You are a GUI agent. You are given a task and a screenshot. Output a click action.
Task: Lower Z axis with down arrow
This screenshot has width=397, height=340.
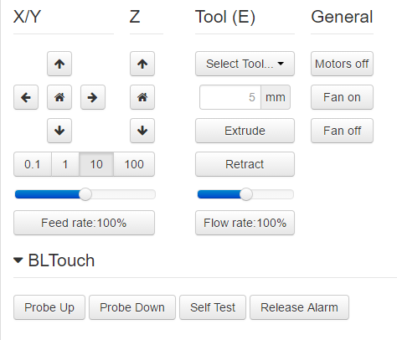pos(142,131)
